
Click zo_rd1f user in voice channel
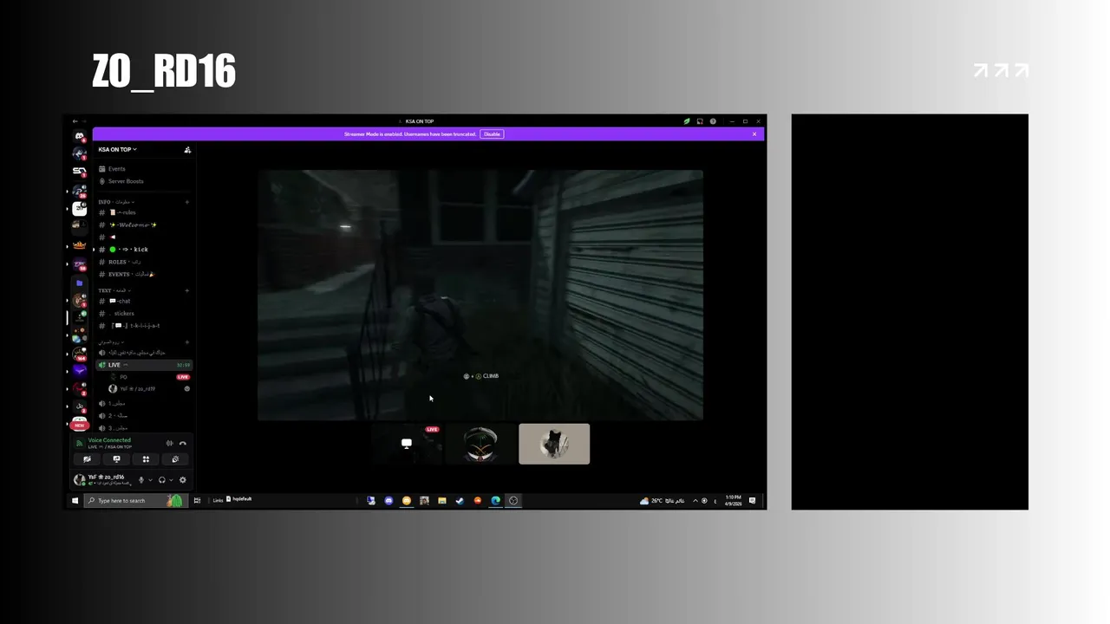[148, 389]
